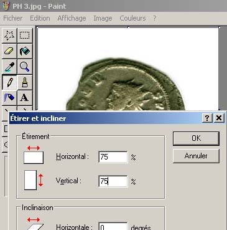Choose the Fill With Color bucket
Image resolution: width=227 pixels, height=230 pixels.
pyautogui.click(x=25, y=51)
